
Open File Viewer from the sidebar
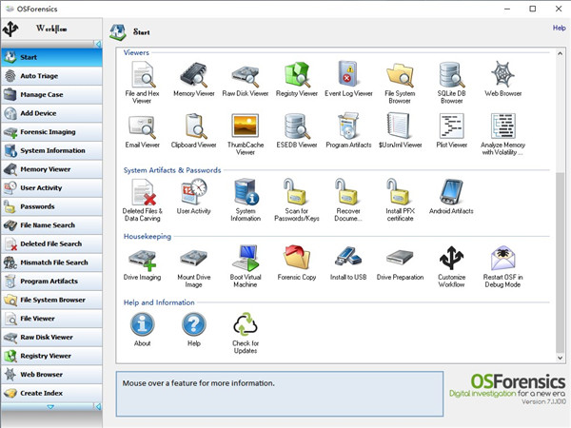point(51,319)
